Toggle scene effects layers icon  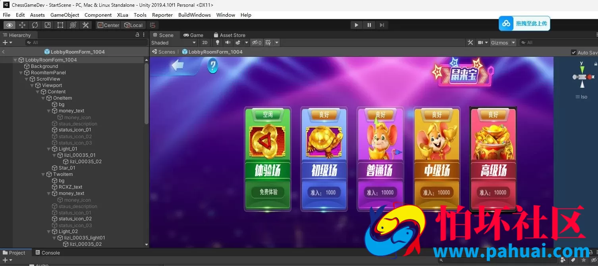click(238, 42)
